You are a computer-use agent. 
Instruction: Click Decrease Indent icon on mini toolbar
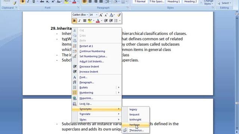(106, 21)
